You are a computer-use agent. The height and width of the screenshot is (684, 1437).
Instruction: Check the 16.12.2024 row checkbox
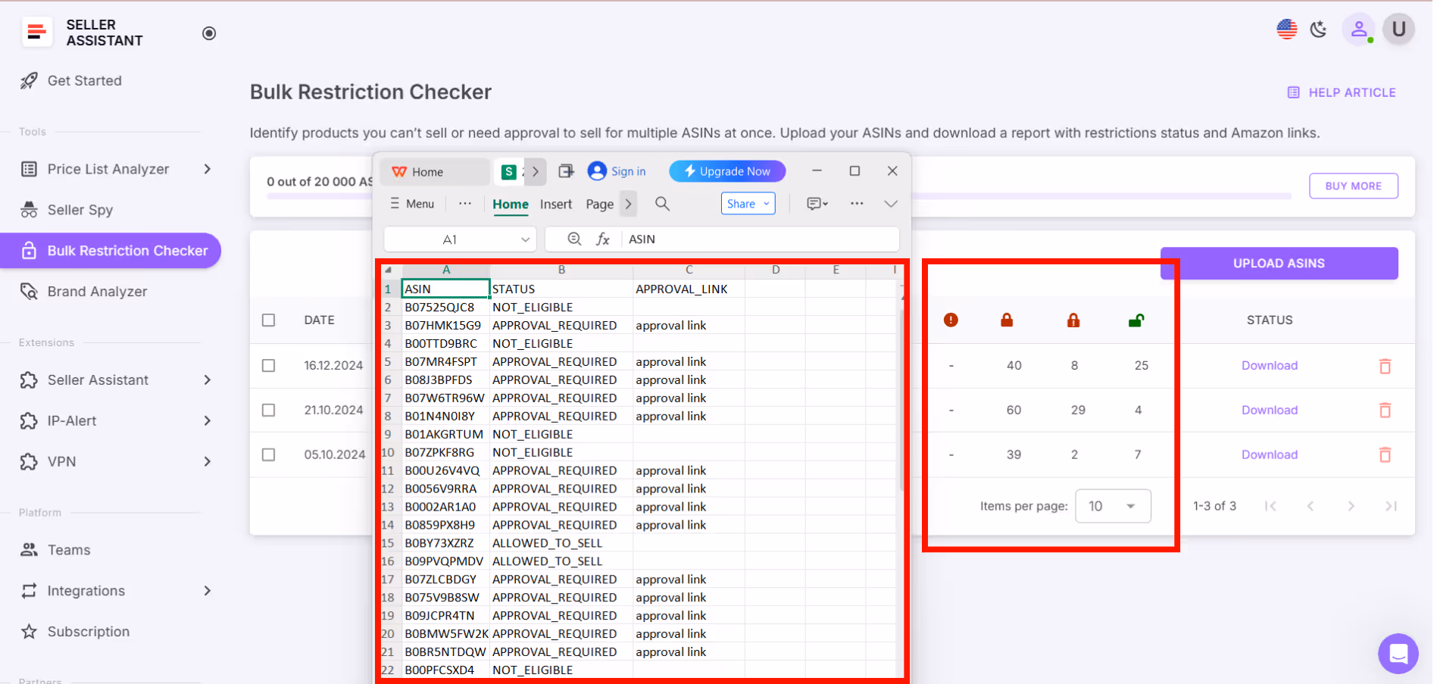[x=268, y=366]
